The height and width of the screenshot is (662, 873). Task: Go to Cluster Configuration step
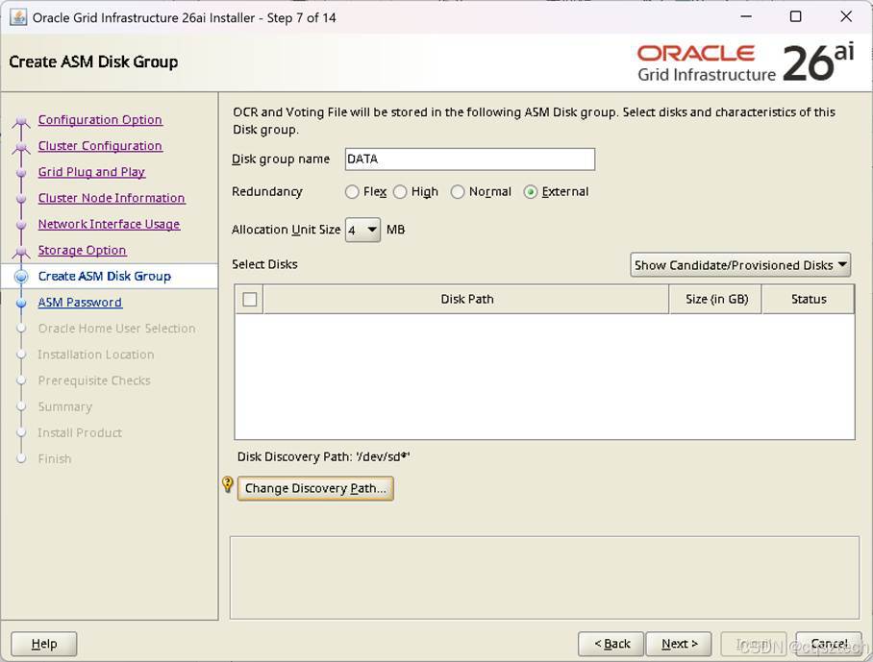(x=100, y=146)
